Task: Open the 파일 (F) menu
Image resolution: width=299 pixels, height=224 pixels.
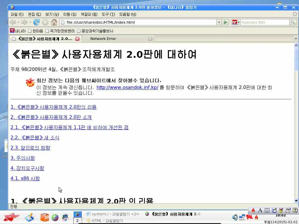Action: (x=17, y=14)
